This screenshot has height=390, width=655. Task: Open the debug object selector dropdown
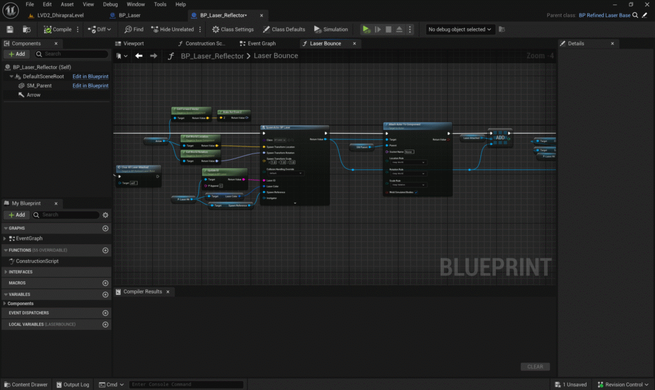point(459,29)
